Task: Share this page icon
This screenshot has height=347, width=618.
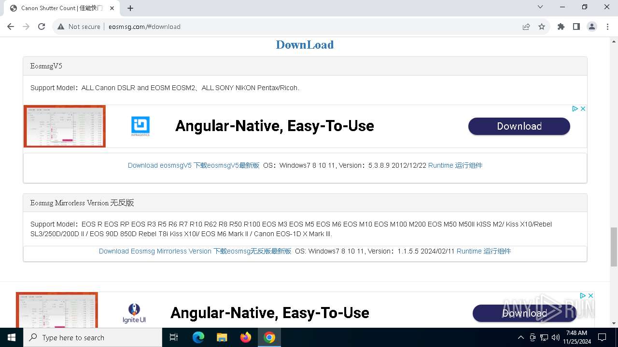Action: [x=526, y=27]
